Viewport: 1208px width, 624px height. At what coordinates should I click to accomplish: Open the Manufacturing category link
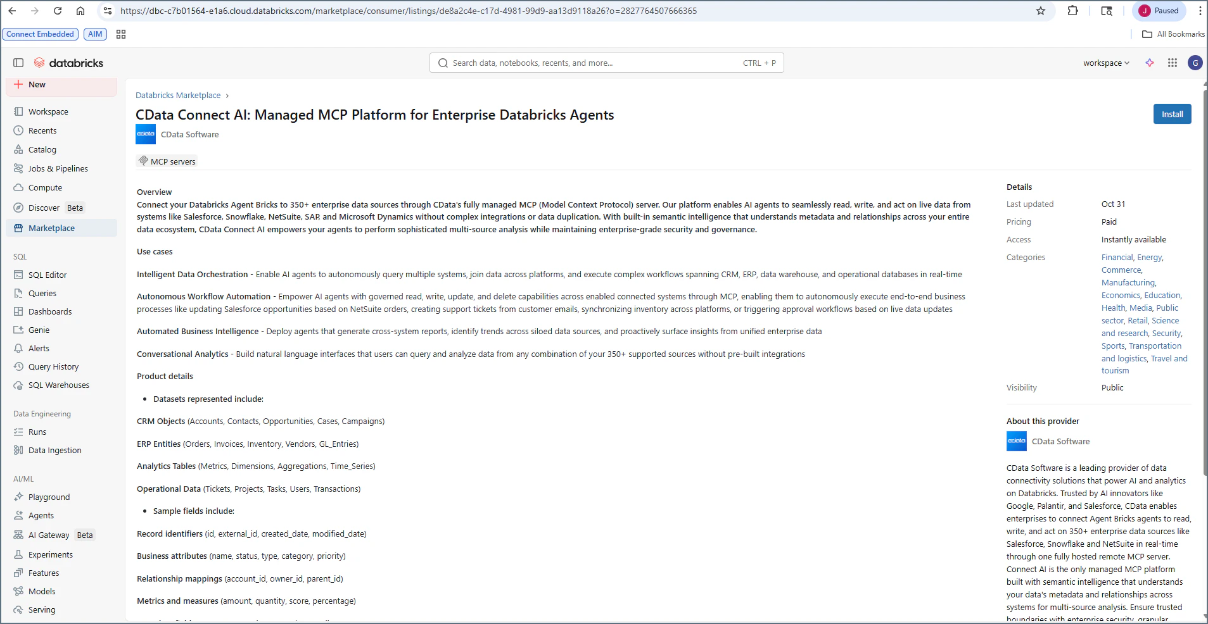click(1128, 282)
